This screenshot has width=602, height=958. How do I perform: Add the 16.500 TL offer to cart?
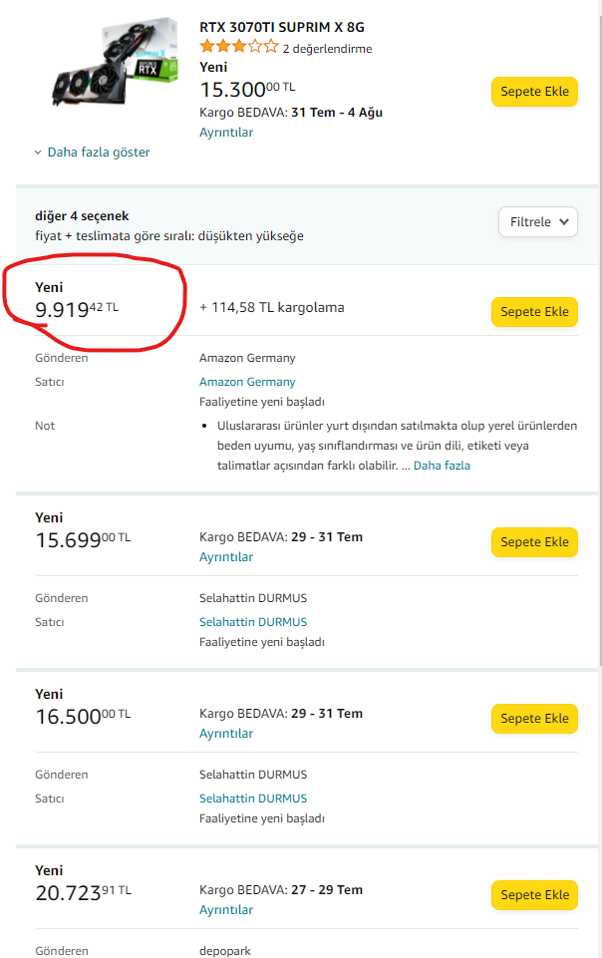(x=534, y=719)
